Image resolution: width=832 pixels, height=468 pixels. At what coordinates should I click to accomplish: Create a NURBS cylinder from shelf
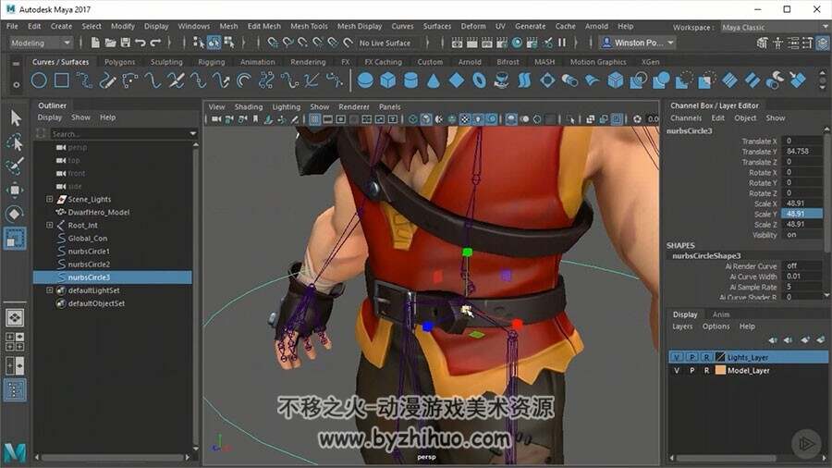coord(410,80)
